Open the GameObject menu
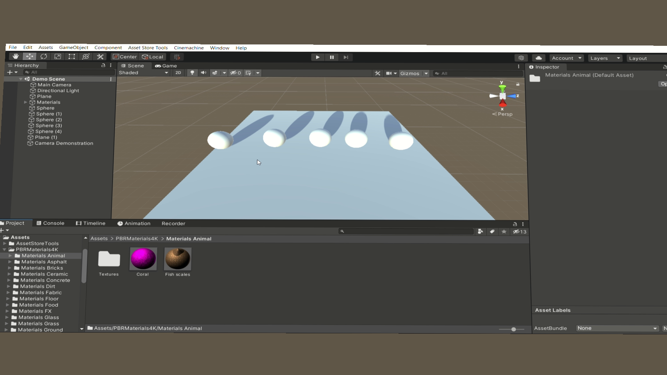Image resolution: width=667 pixels, height=375 pixels. [74, 47]
